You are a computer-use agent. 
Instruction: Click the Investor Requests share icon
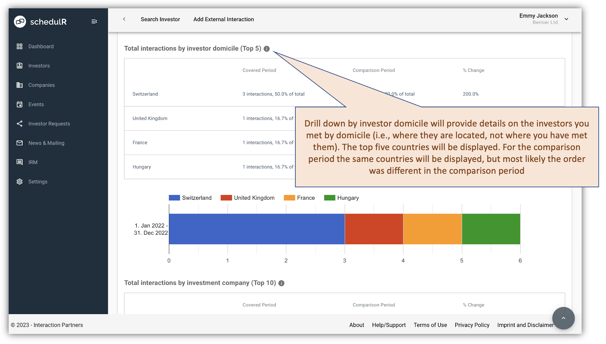pos(20,124)
